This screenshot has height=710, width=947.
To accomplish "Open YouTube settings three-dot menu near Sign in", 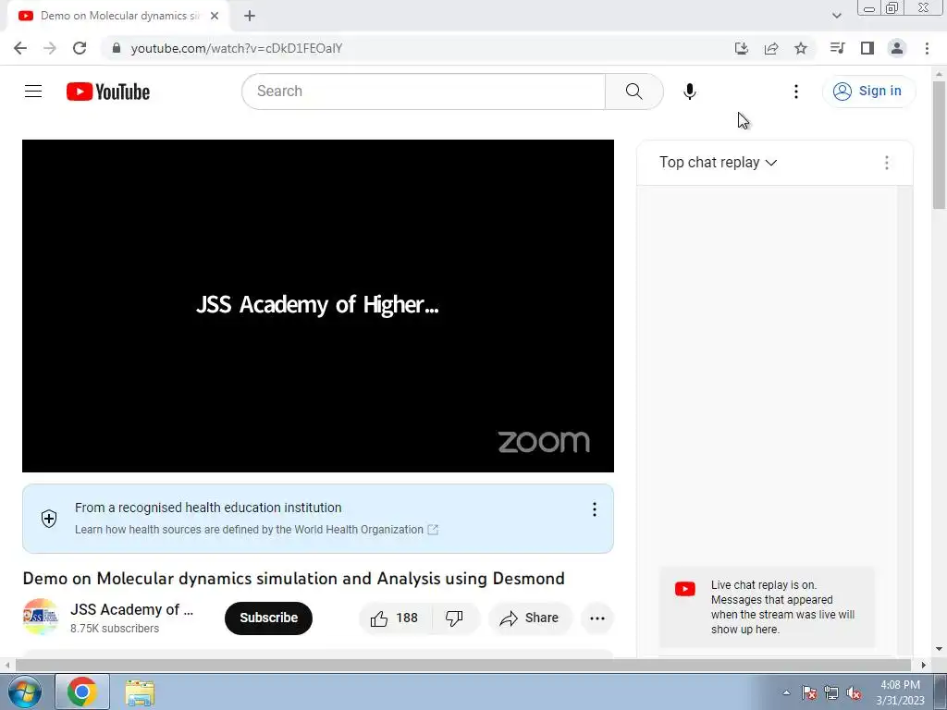I will (x=795, y=92).
